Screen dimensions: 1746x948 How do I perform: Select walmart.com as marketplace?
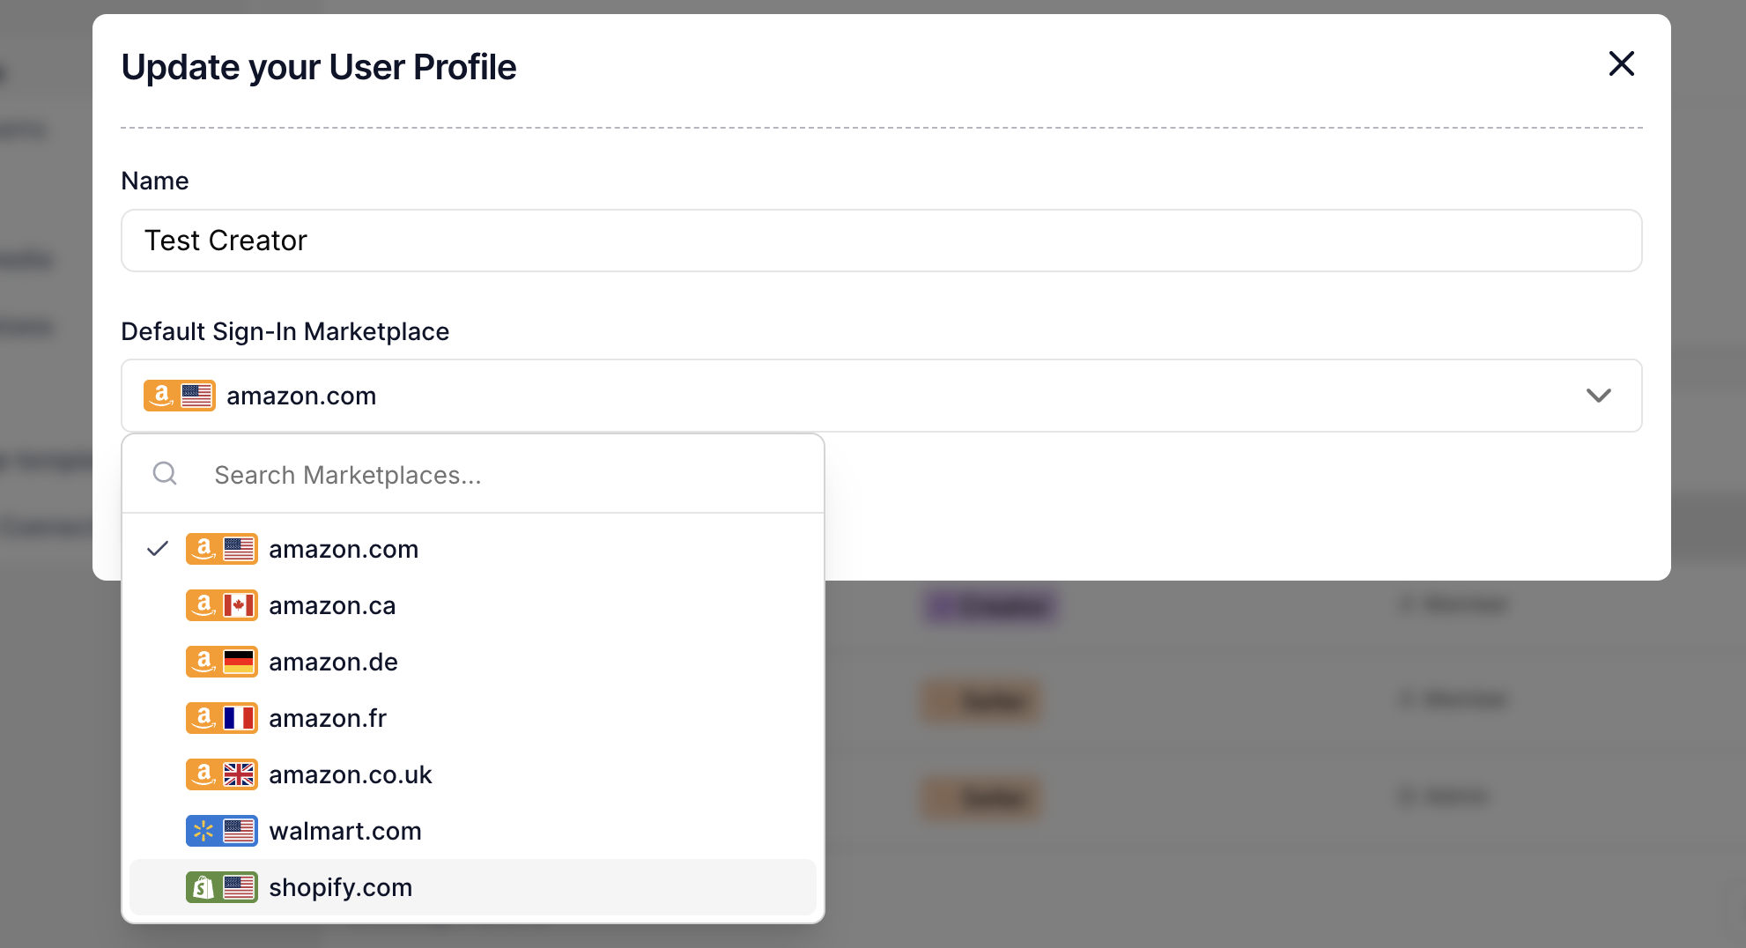344,831
